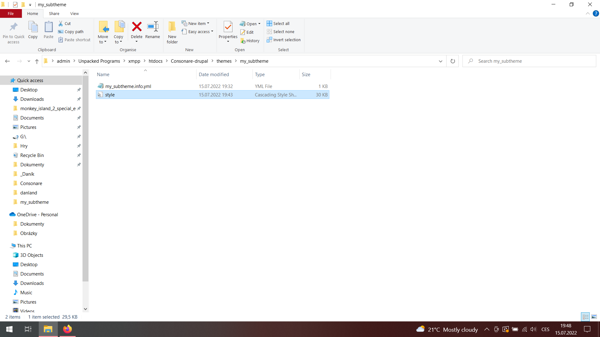The image size is (600, 337).
Task: Click Select none in ribbon
Action: pyautogui.click(x=281, y=32)
